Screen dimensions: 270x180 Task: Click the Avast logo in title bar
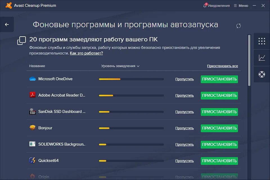pyautogui.click(x=9, y=5)
